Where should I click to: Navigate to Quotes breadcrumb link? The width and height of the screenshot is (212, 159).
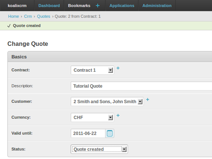pos(44,16)
